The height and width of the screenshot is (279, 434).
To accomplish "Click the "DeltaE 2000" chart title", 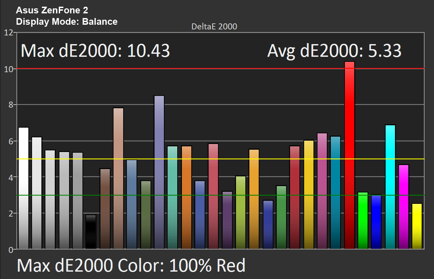I will point(214,27).
